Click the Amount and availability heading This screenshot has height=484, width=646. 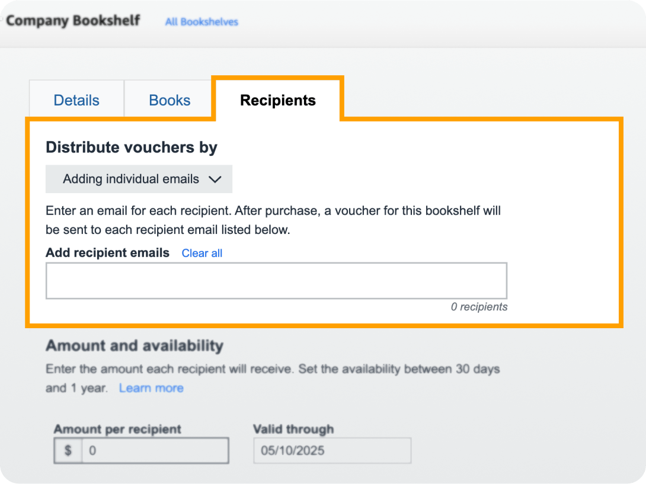tap(135, 345)
